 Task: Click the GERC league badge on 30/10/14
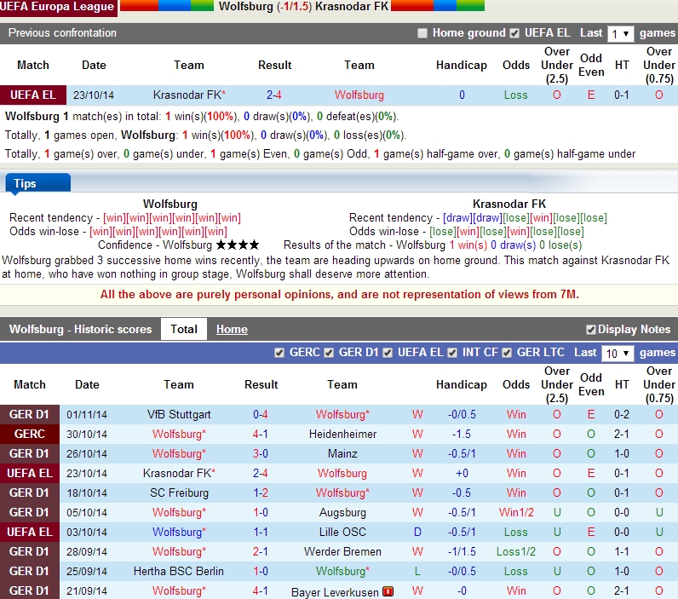pyautogui.click(x=30, y=435)
